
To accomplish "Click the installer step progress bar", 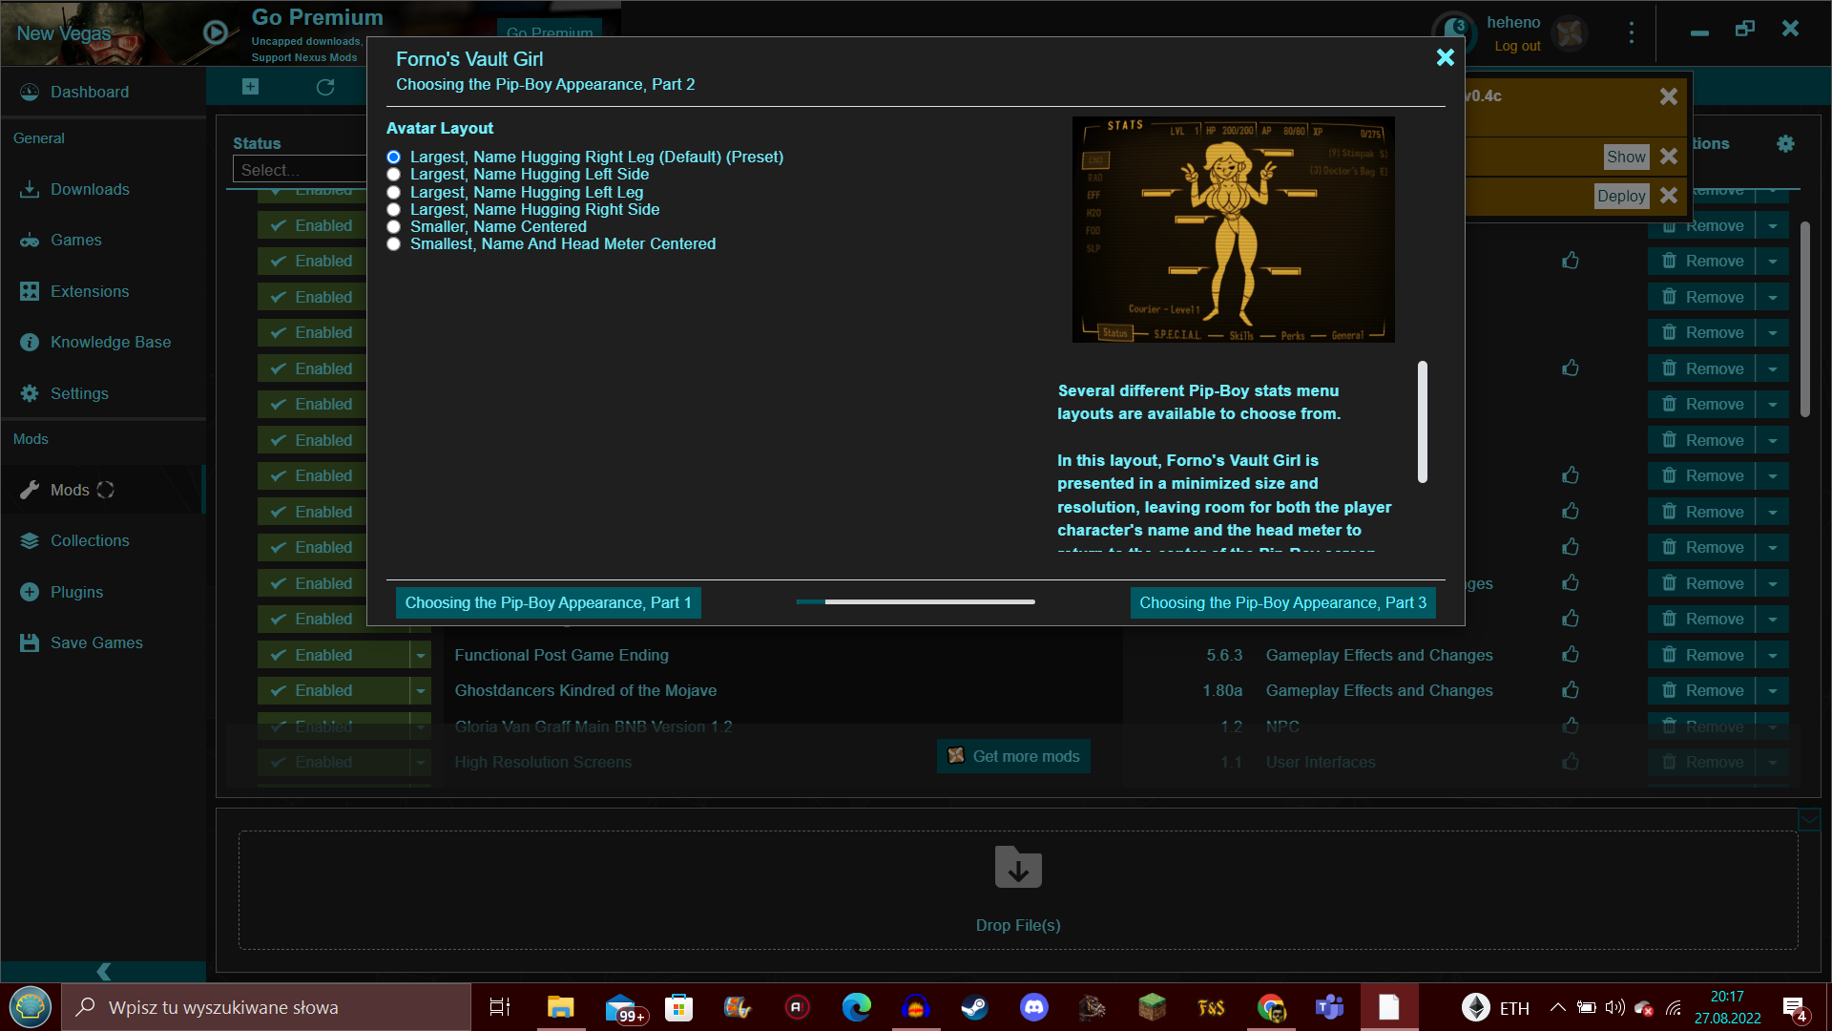I will pos(915,601).
